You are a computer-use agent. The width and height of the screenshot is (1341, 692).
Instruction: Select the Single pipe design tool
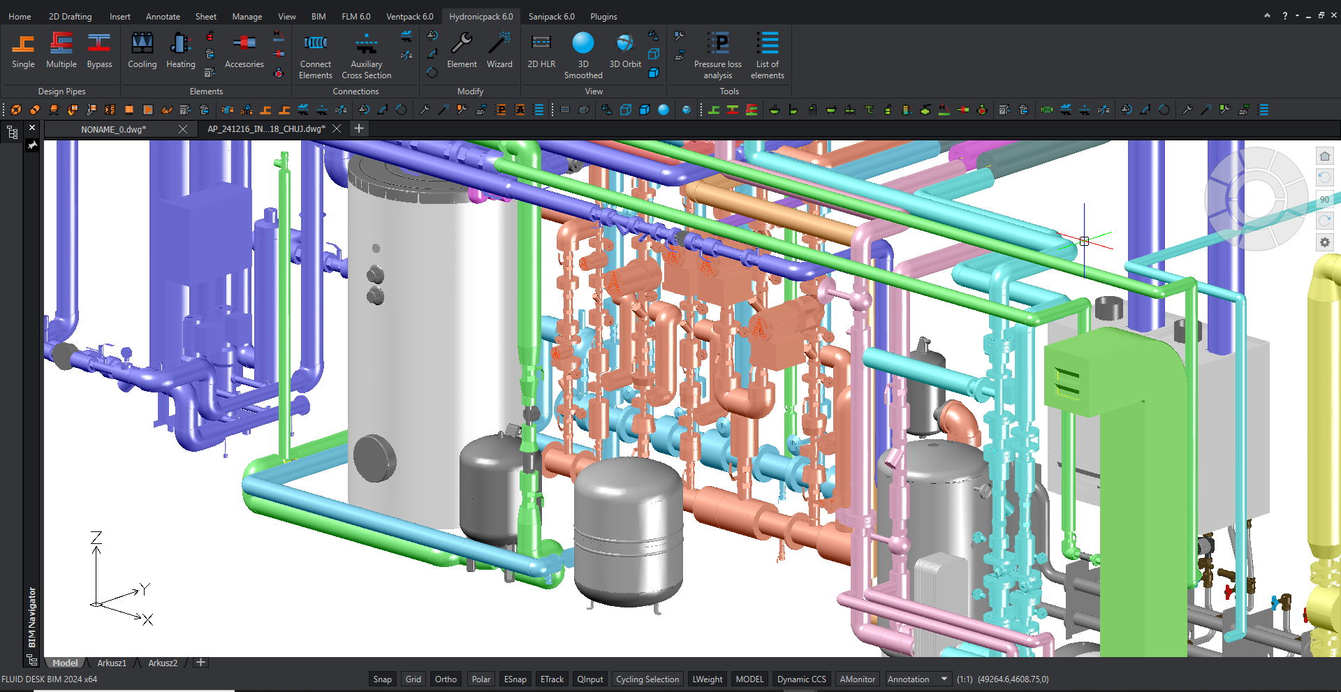click(x=23, y=51)
